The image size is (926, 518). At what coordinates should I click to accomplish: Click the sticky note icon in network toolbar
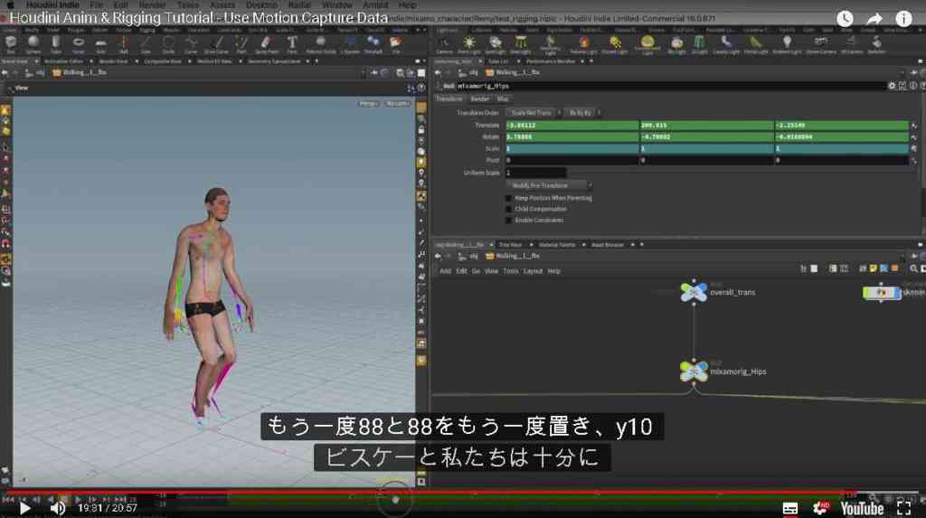point(873,268)
